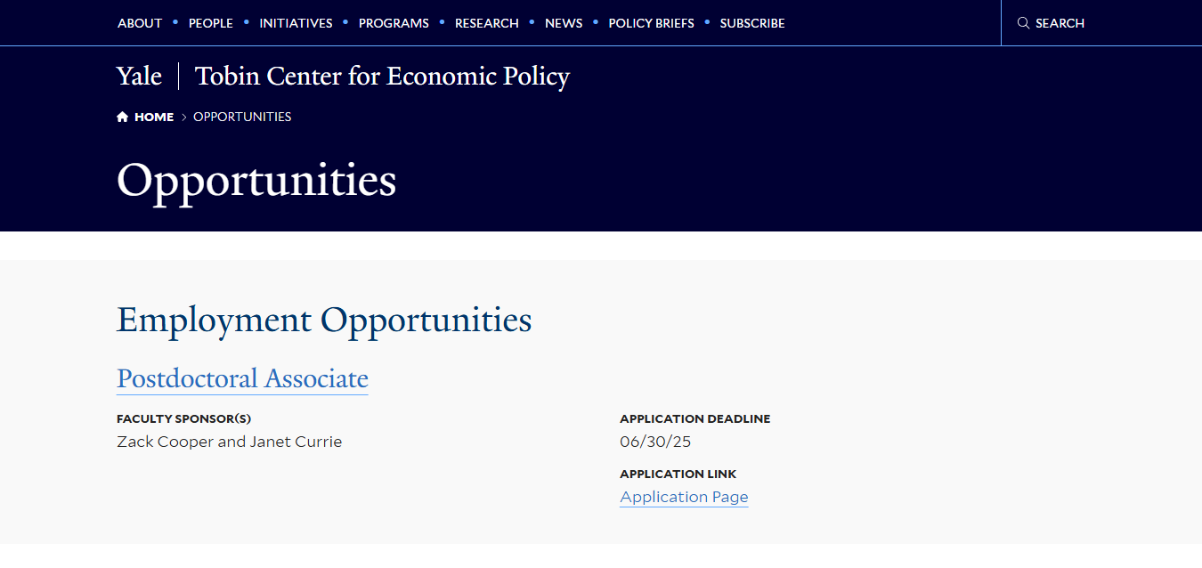Screen dimensions: 1202x568
Task: Click the Employment Opportunities section heading
Action: tap(324, 320)
